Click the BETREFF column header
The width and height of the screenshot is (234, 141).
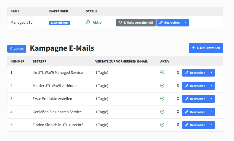39,61
